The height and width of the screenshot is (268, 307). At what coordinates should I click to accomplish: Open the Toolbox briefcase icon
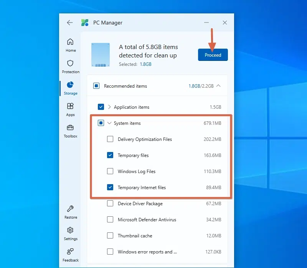coord(70,128)
